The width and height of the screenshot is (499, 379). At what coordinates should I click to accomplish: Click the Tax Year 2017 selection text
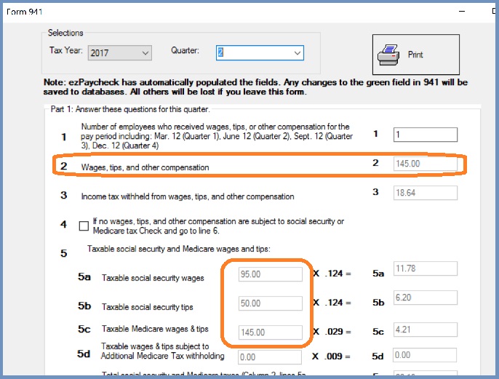[112, 53]
